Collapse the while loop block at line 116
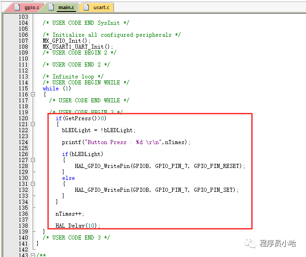 tap(33, 95)
